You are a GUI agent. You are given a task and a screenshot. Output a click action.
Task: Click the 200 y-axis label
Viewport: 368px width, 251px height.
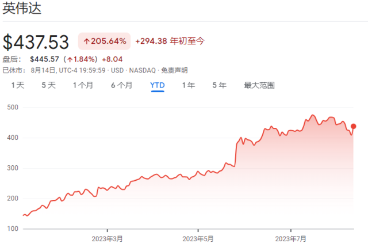13,199
